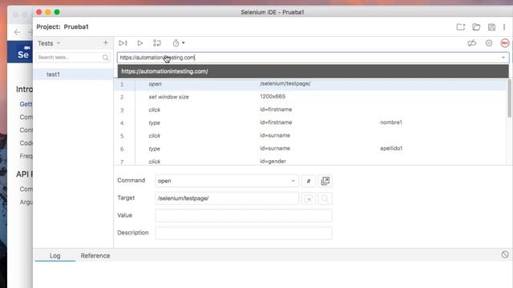Select row 5 click id=surname
The image size is (513, 288).
311,135
